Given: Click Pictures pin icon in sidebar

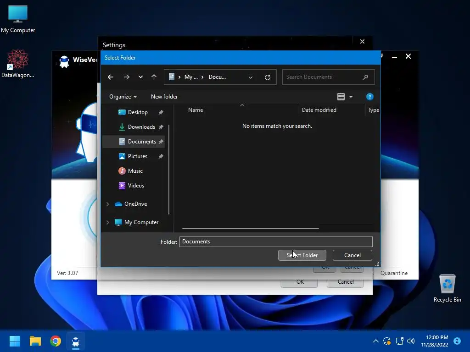Looking at the screenshot, I should [161, 156].
